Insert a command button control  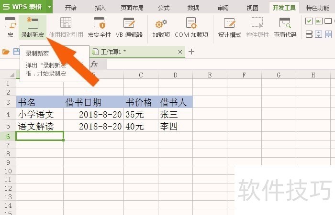click(x=328, y=21)
